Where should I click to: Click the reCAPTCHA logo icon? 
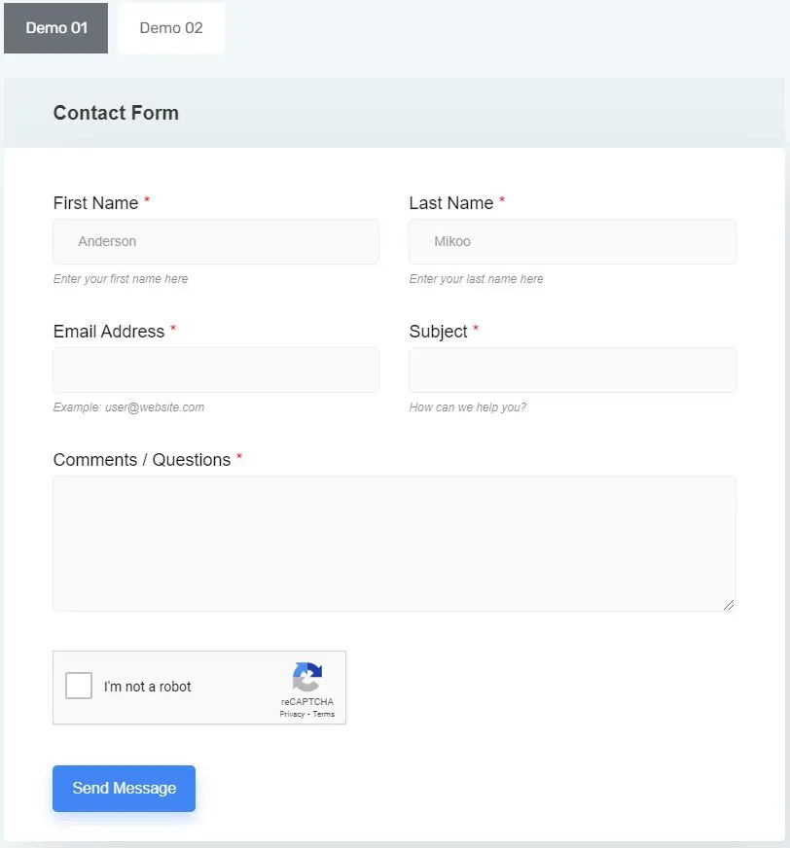(x=307, y=677)
